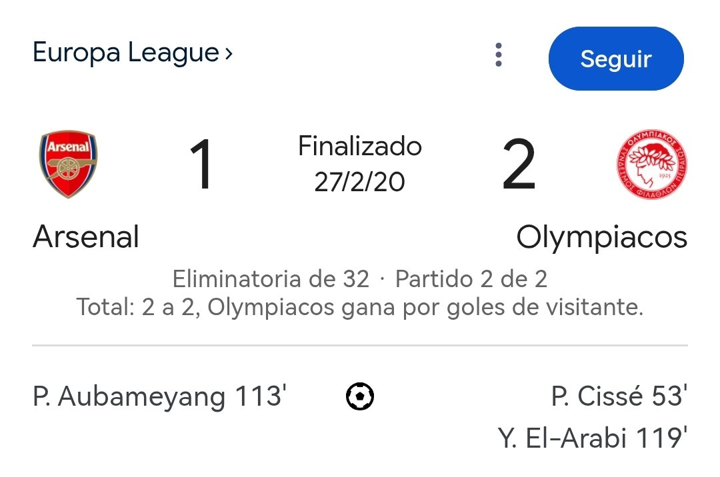This screenshot has height=477, width=720.
Task: Select the Arsenal team name
Action: (86, 237)
